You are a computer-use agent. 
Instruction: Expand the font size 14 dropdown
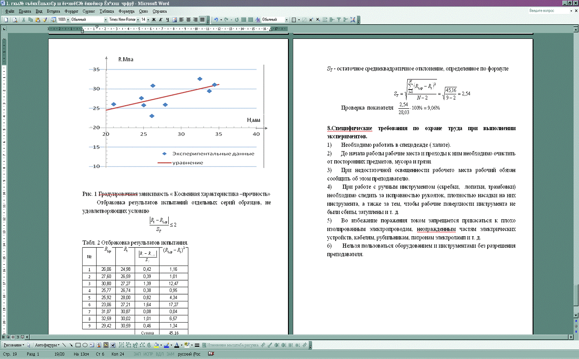click(148, 20)
